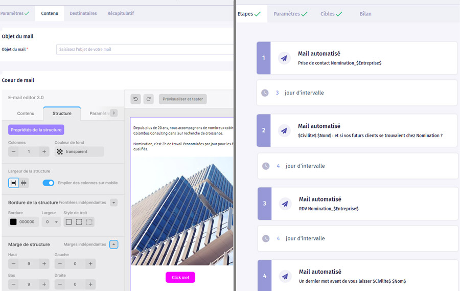Choose the solid line border style
The image size is (460, 291).
click(68, 222)
